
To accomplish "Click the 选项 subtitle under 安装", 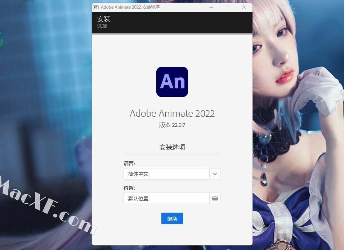I will [102, 27].
